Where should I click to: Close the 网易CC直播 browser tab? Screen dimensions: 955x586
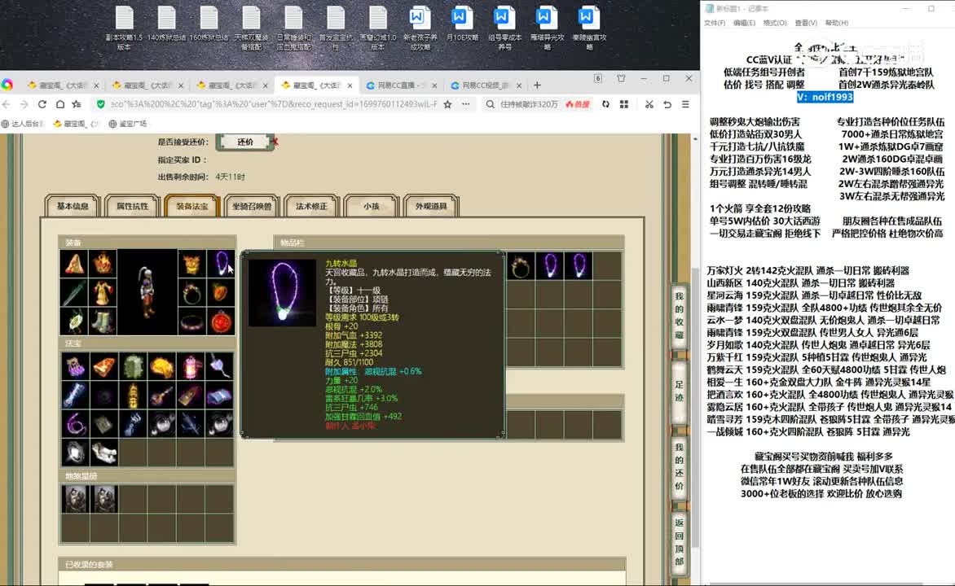click(x=434, y=85)
